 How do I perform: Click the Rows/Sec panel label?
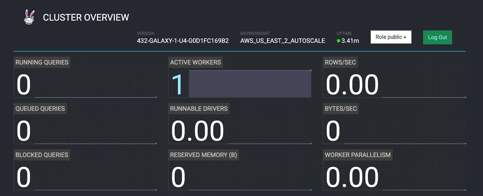(x=340, y=62)
